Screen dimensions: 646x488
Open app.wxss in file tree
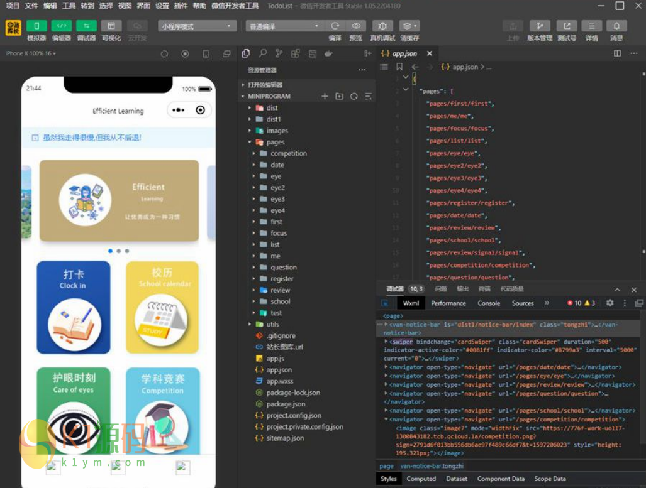279,381
